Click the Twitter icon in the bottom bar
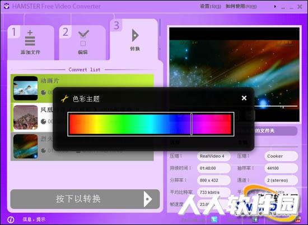This screenshot has height=225, width=308. (214, 220)
